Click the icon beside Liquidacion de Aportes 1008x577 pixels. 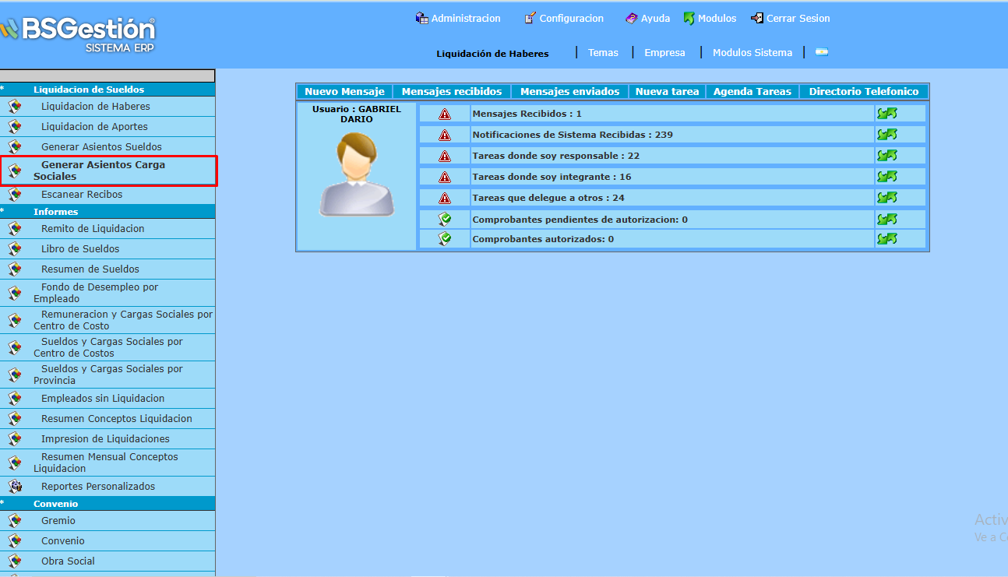click(x=15, y=127)
